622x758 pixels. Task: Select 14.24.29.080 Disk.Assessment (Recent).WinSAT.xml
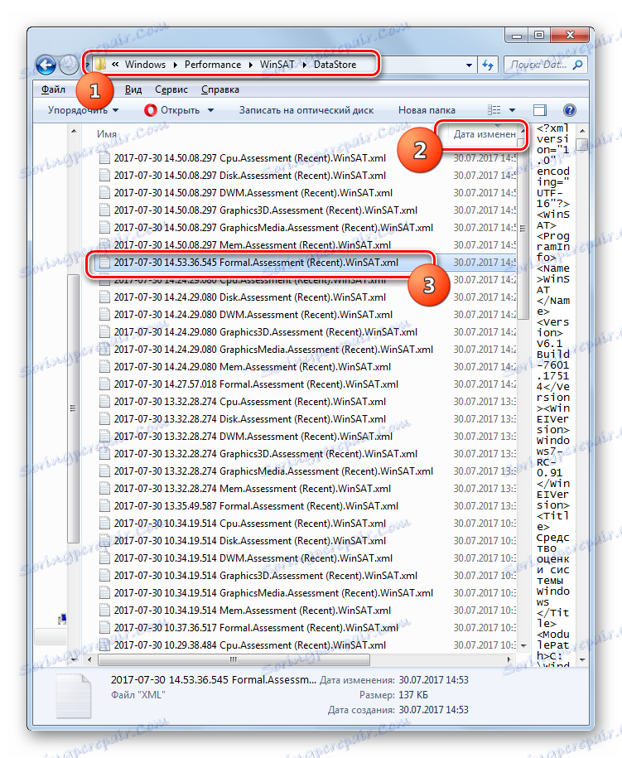pos(251,297)
